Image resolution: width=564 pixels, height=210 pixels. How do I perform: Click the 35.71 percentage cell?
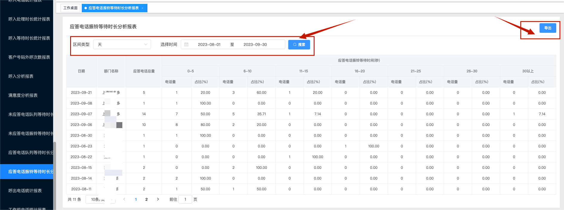(261, 114)
